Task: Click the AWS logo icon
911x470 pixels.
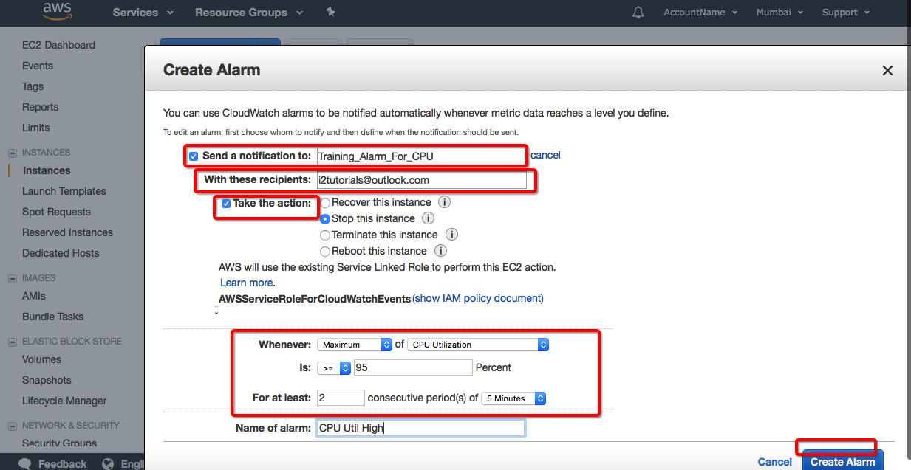Action: (x=57, y=11)
